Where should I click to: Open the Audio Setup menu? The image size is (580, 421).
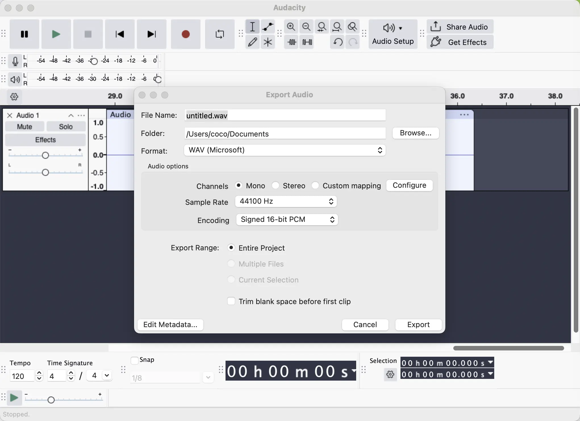point(393,34)
